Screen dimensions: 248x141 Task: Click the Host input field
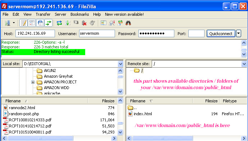[x=35, y=33]
